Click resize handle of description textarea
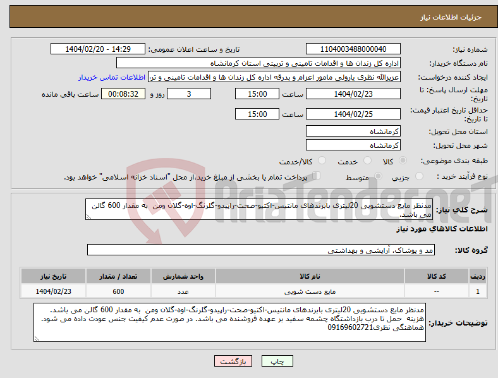The image size is (498, 378). tap(88, 217)
